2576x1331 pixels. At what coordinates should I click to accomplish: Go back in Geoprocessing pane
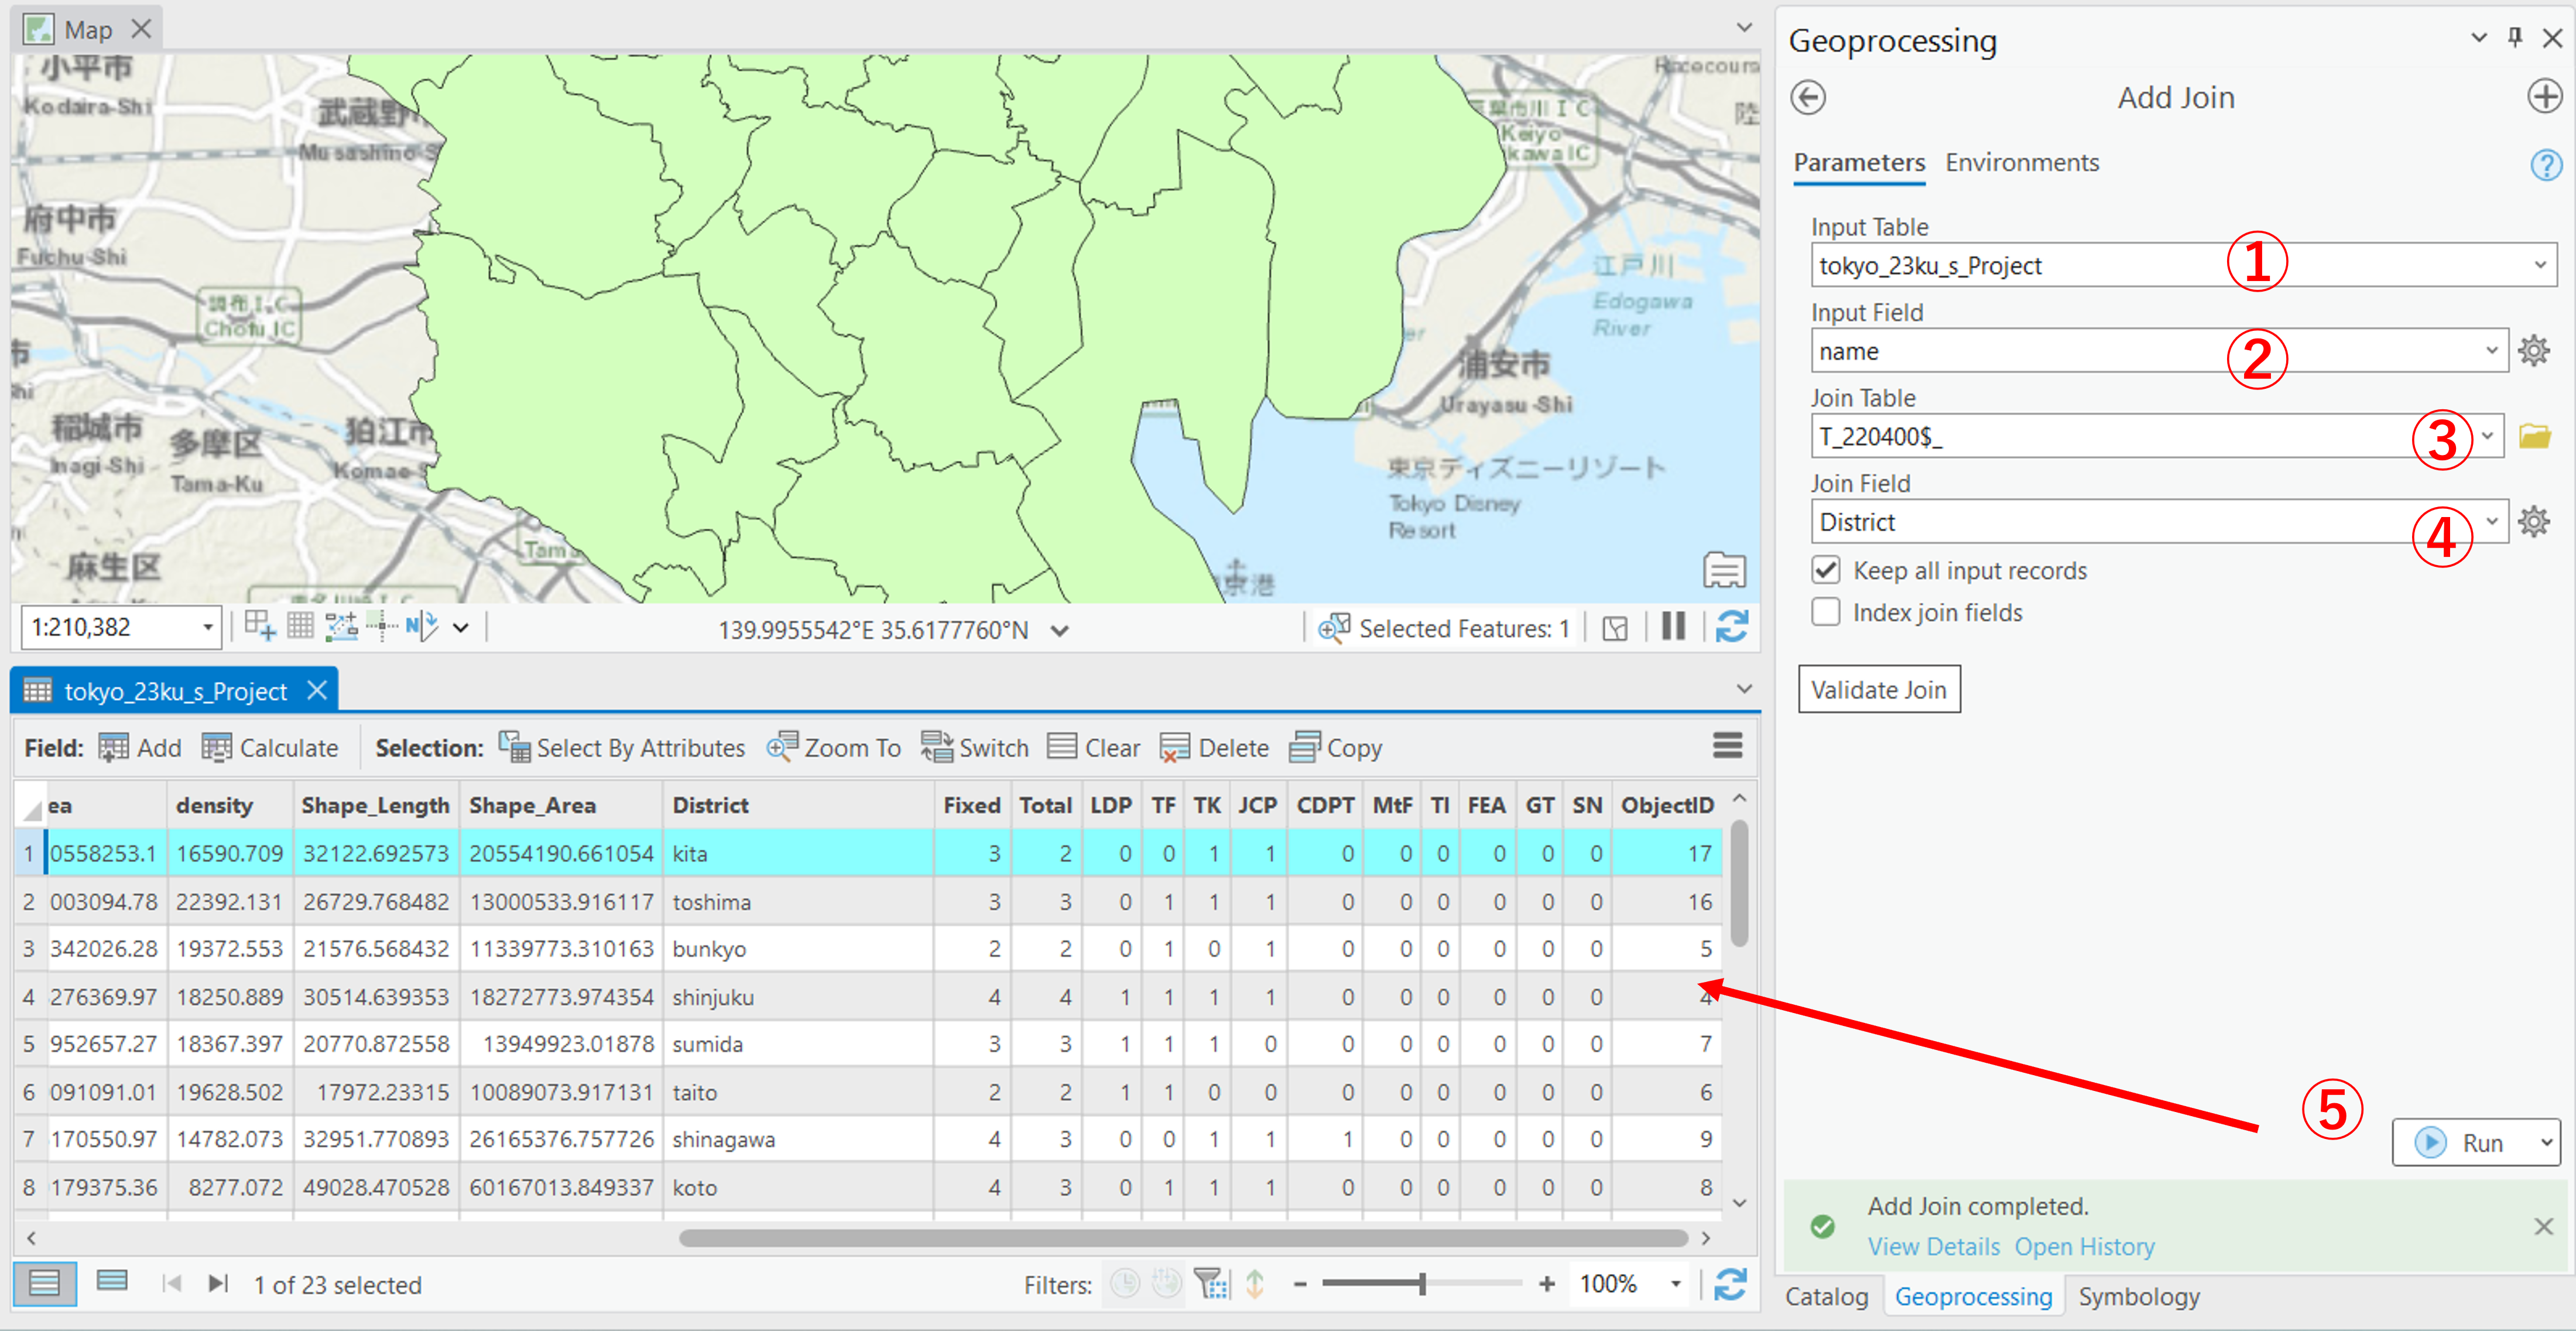[1807, 98]
